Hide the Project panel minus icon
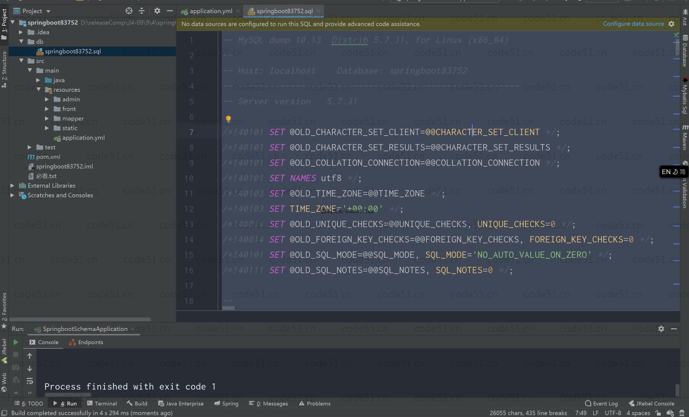 [x=170, y=11]
